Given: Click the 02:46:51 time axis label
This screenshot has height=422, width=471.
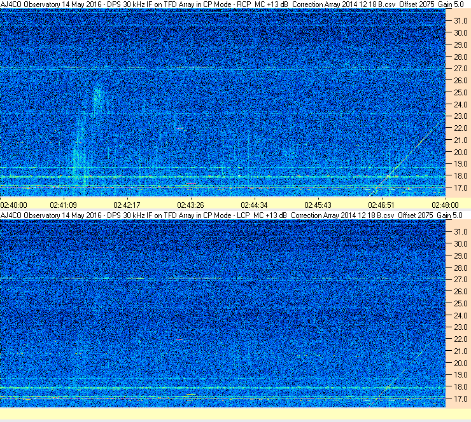Looking at the screenshot, I should point(381,205).
